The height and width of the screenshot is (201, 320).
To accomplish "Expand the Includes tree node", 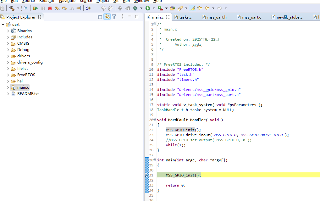I will tap(8, 37).
